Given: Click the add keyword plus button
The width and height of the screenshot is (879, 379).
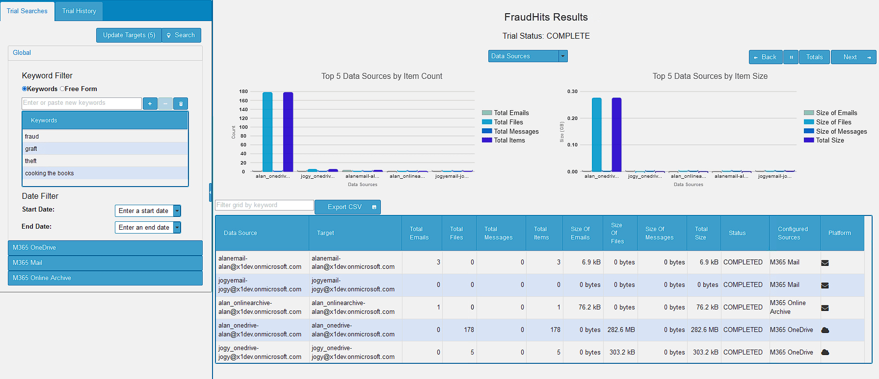Looking at the screenshot, I should [150, 103].
